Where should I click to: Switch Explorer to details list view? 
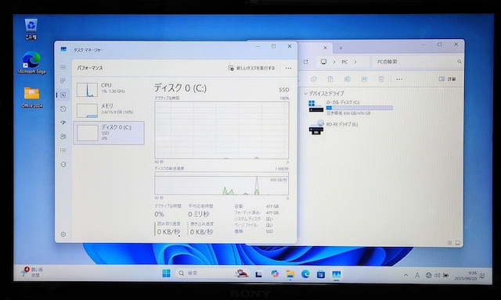449,243
